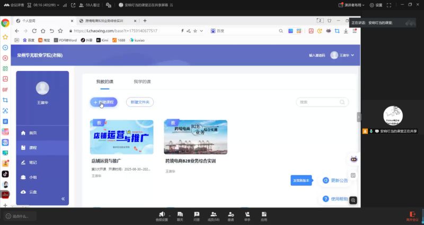Open 会议详情 meeting details

pos(14,5)
